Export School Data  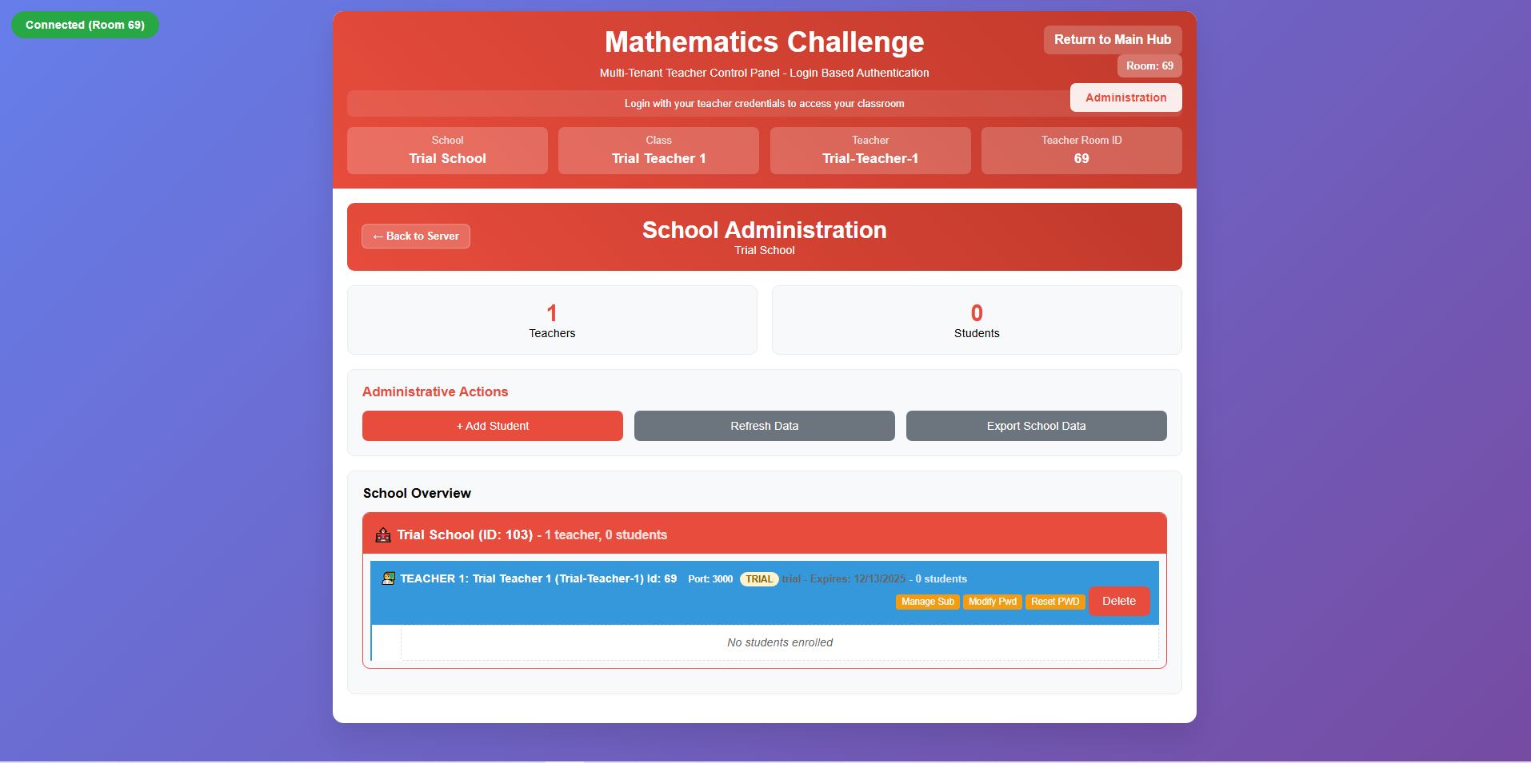click(x=1035, y=426)
